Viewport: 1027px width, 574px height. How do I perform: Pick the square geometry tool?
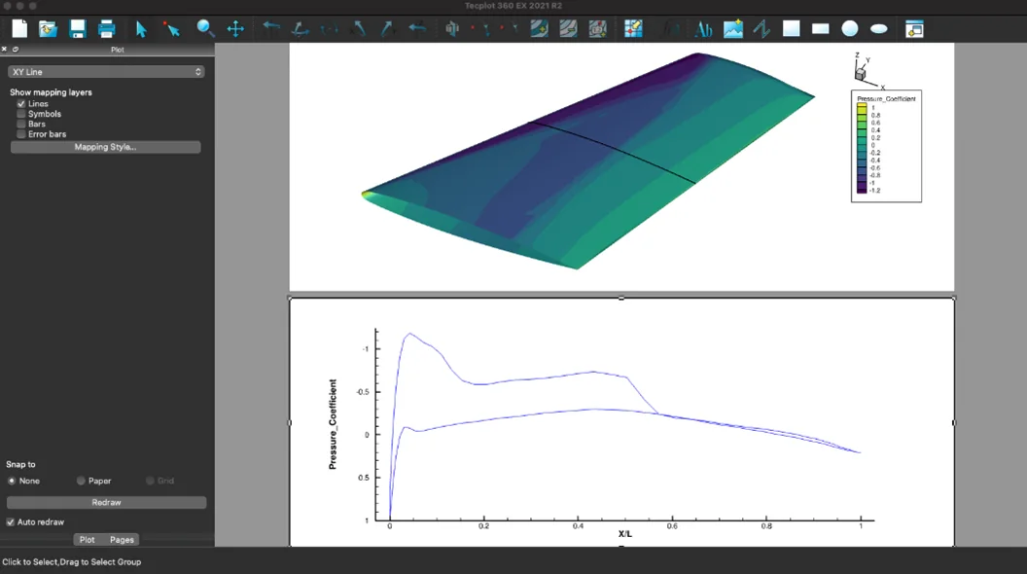click(792, 29)
